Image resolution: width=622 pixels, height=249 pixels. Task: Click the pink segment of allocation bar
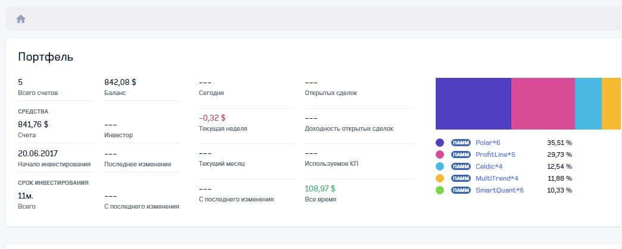[x=543, y=103]
